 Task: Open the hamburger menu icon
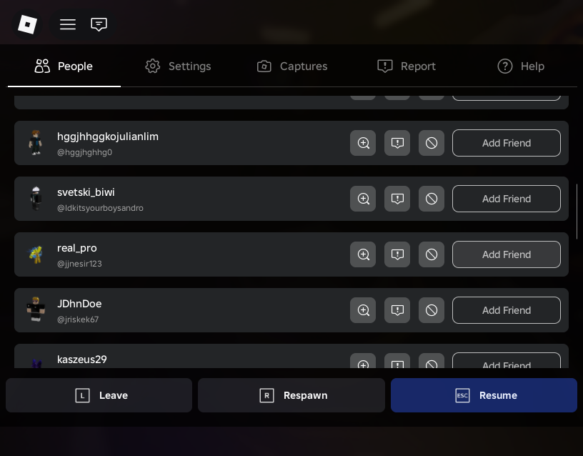tap(68, 24)
